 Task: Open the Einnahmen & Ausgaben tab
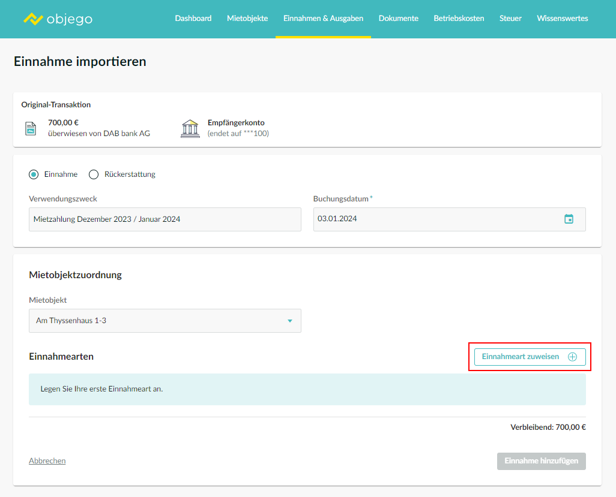323,19
